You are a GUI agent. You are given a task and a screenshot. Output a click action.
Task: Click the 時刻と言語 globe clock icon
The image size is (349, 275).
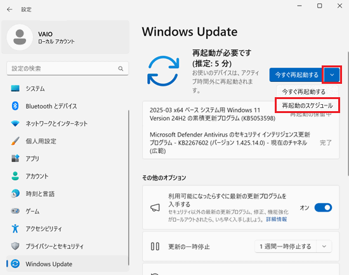(x=15, y=194)
